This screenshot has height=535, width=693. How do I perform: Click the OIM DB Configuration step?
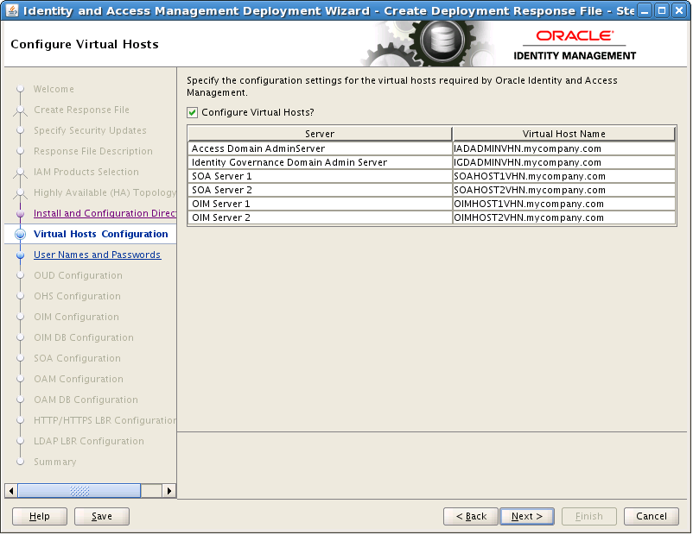(x=84, y=337)
